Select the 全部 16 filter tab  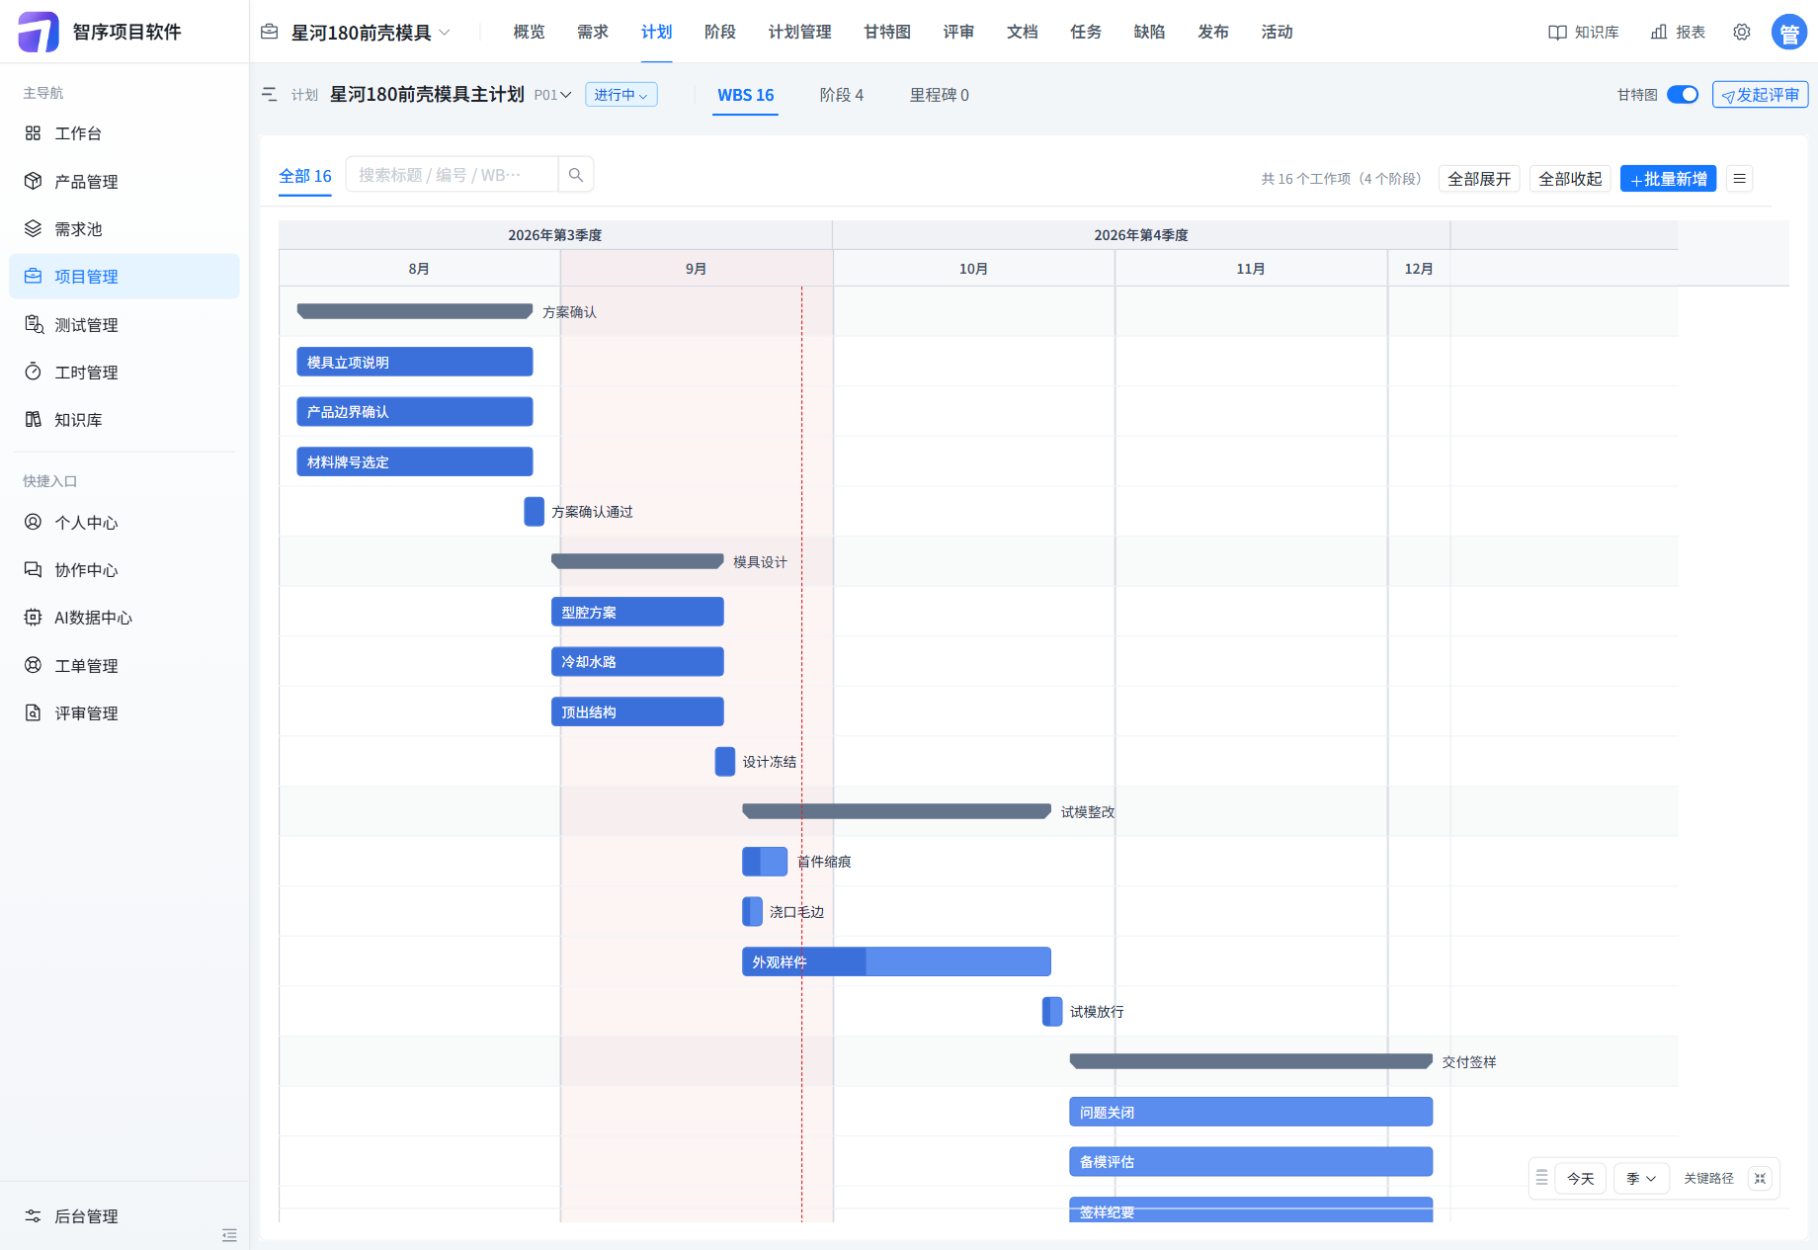(x=305, y=176)
